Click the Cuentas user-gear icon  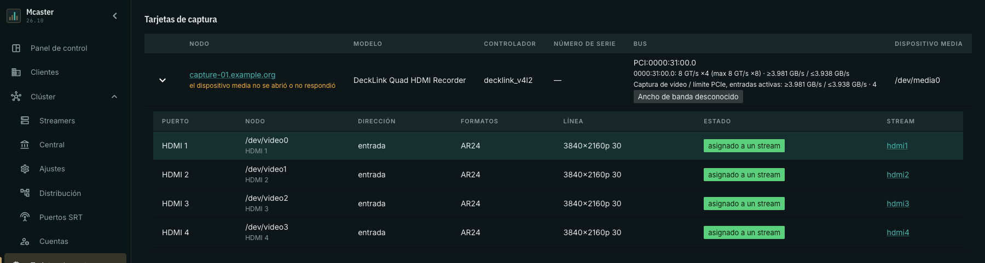(x=25, y=241)
